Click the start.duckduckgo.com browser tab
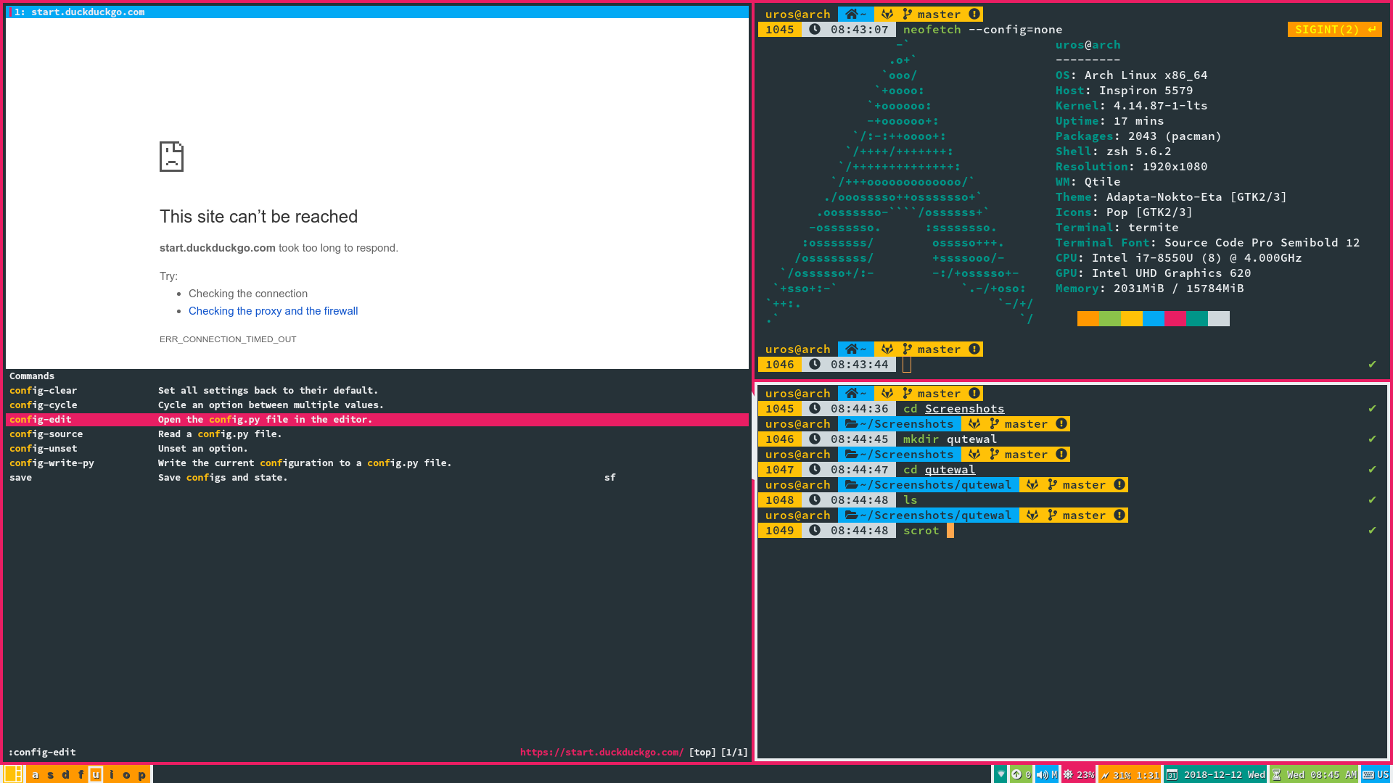Viewport: 1393px width, 783px height. click(87, 12)
